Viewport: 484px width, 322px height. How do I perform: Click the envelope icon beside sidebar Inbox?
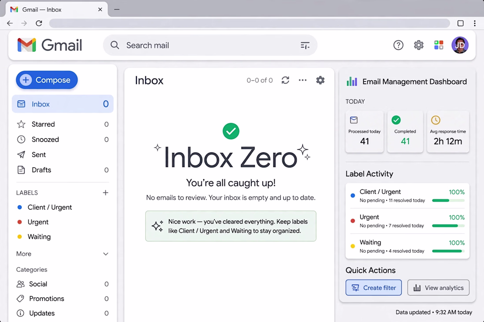(21, 104)
